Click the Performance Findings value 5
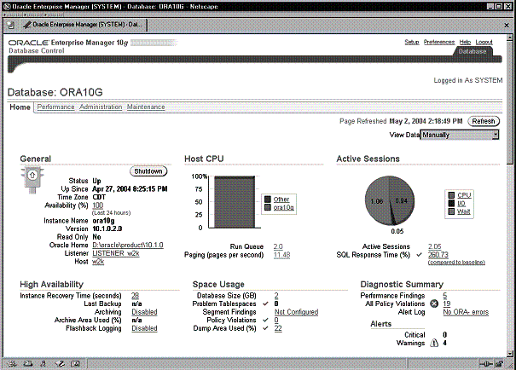This screenshot has width=516, height=370. click(x=445, y=296)
